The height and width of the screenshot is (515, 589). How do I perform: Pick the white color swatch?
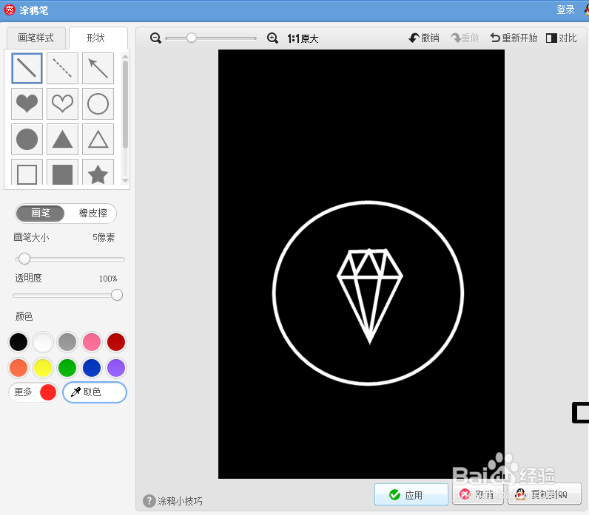click(43, 342)
